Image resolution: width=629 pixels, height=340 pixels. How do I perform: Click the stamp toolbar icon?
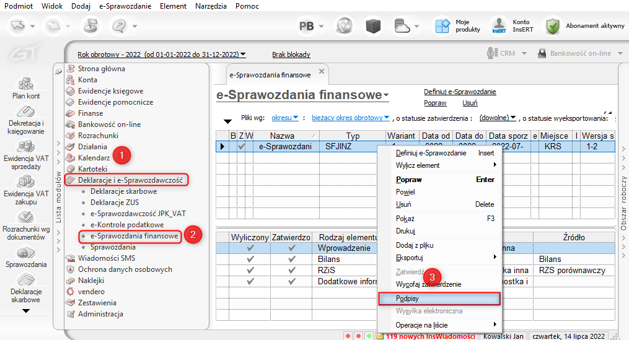tap(90, 26)
